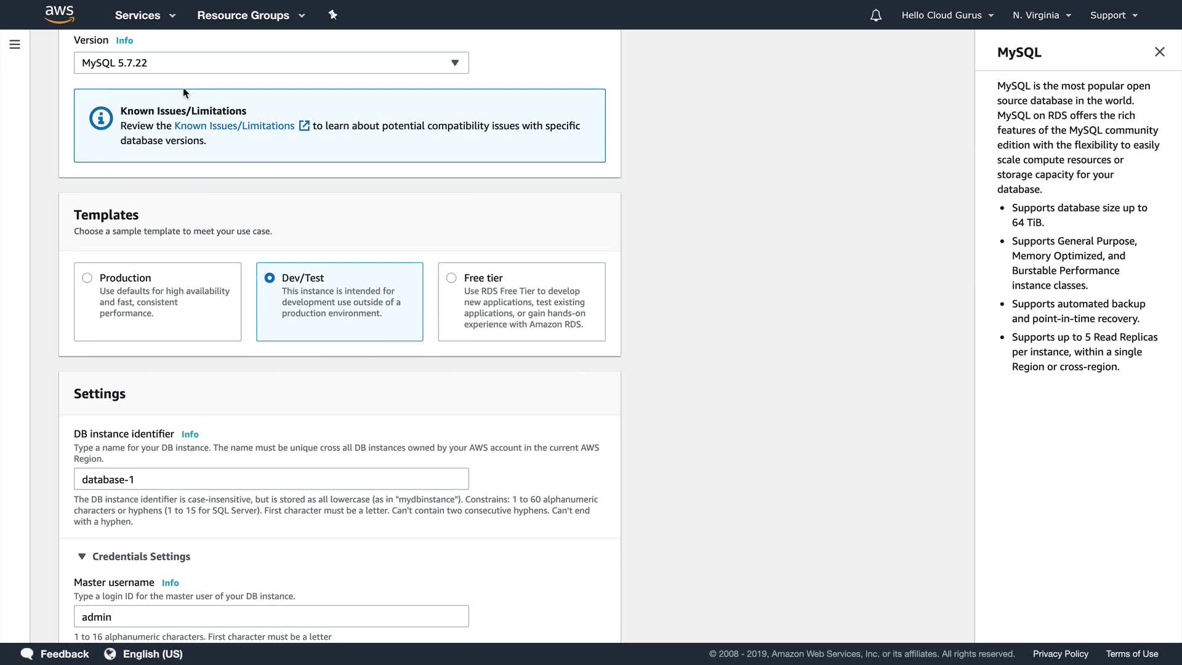Click Info link next to DB instance identifier

[190, 435]
